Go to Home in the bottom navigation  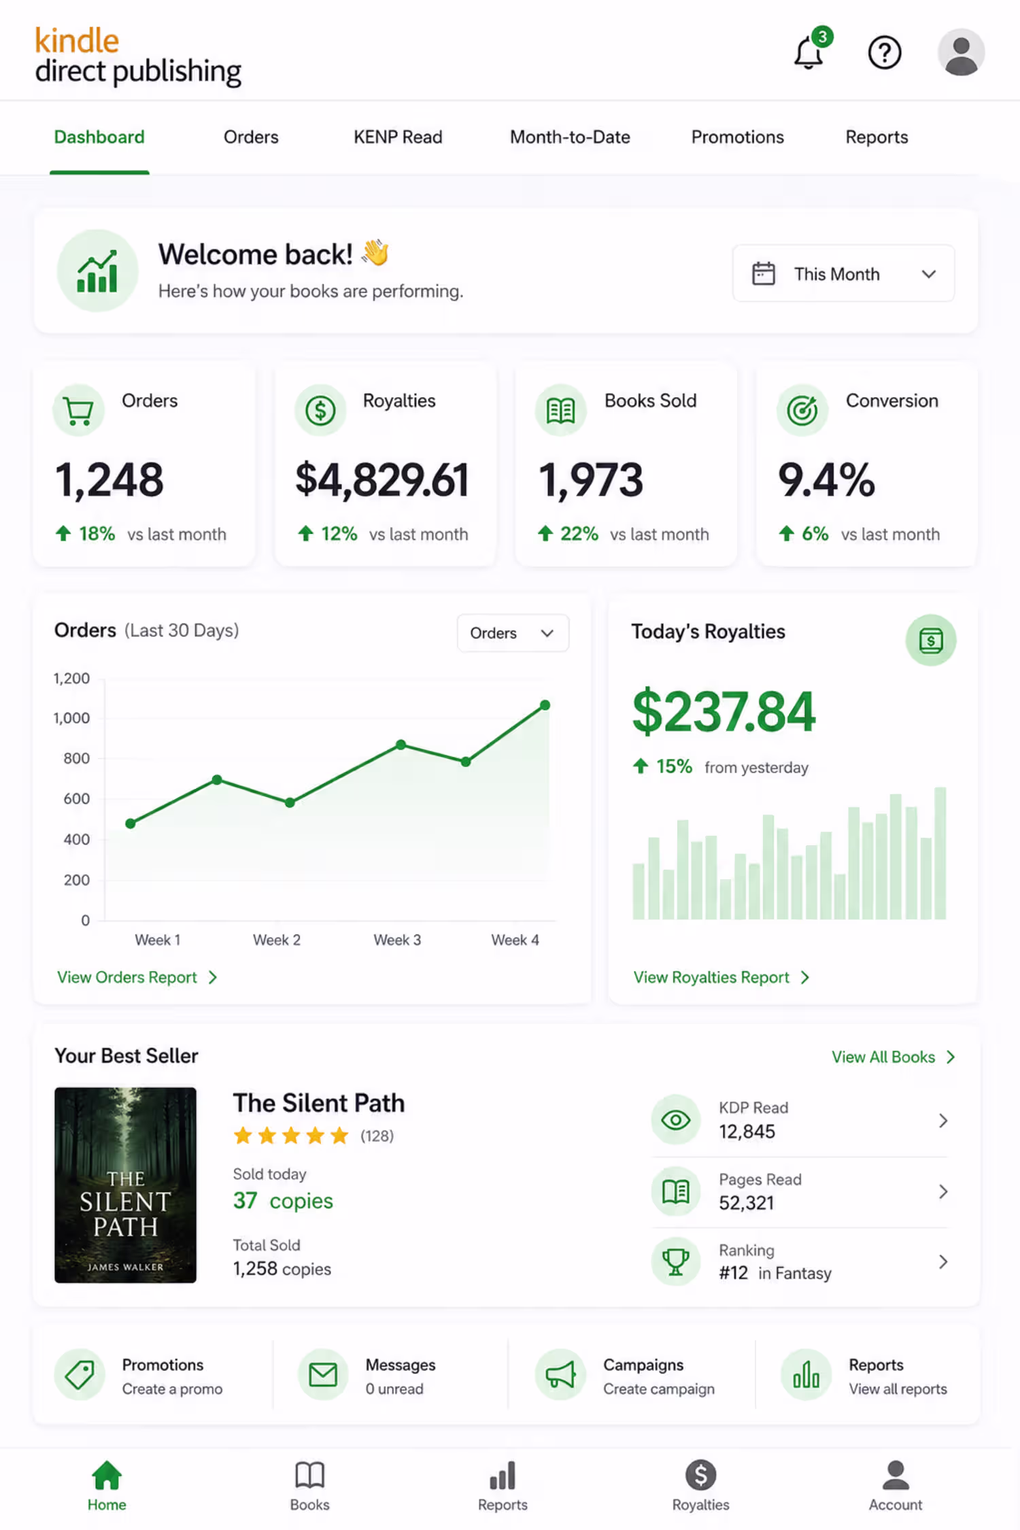click(107, 1485)
